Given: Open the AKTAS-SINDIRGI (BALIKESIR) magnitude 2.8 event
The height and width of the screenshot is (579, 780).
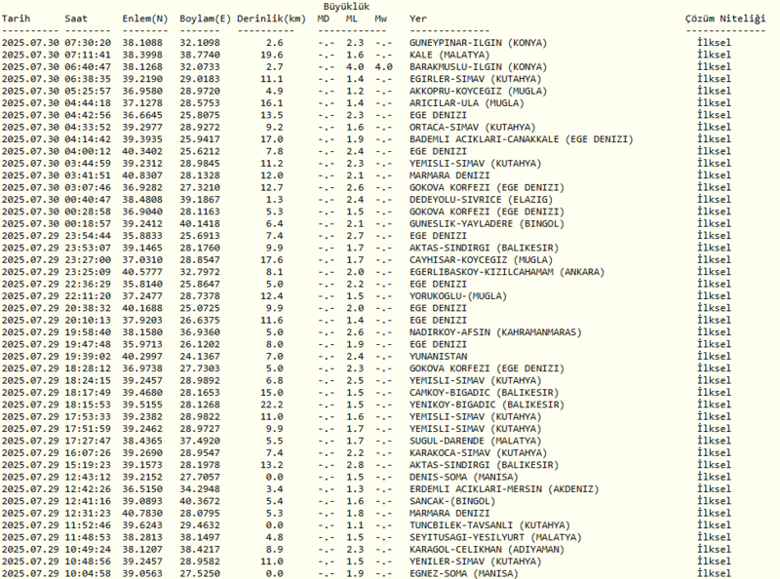Looking at the screenshot, I should [487, 465].
